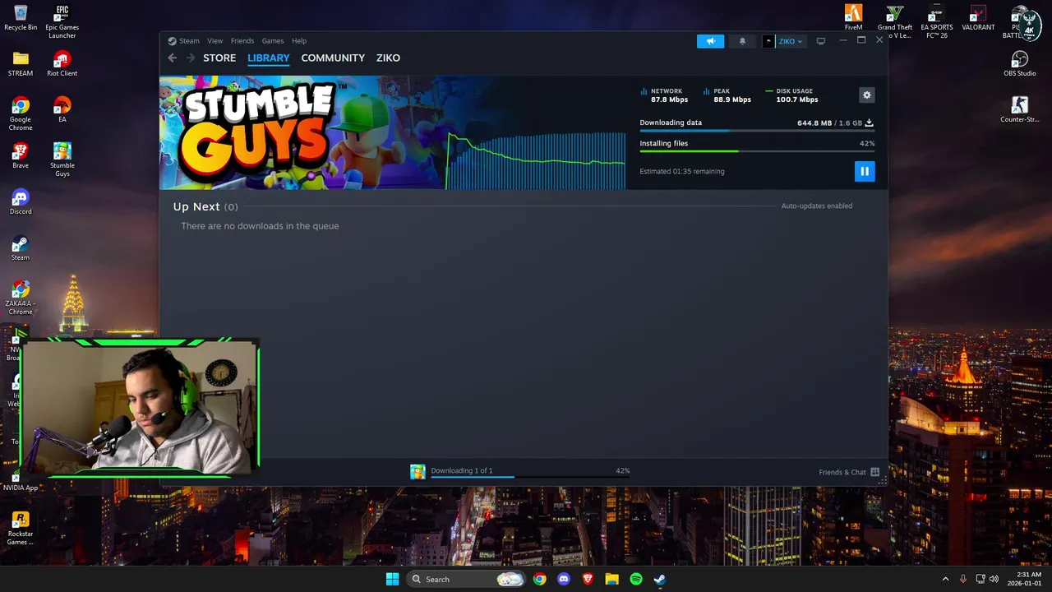Select the Counter-Strike desktop icon
This screenshot has height=592, width=1052.
tap(1019, 110)
